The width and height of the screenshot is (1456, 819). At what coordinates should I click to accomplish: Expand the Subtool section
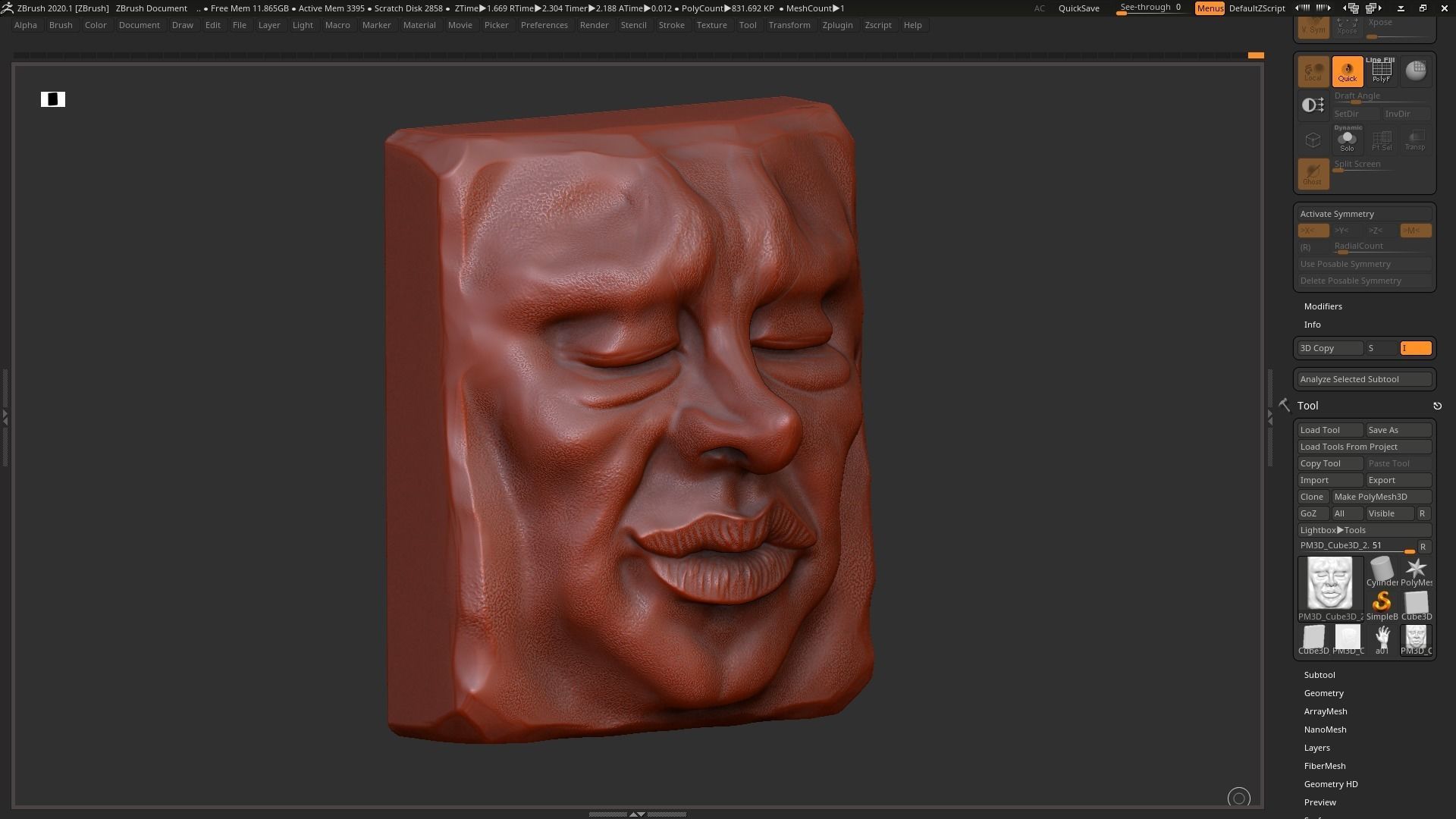click(1319, 675)
